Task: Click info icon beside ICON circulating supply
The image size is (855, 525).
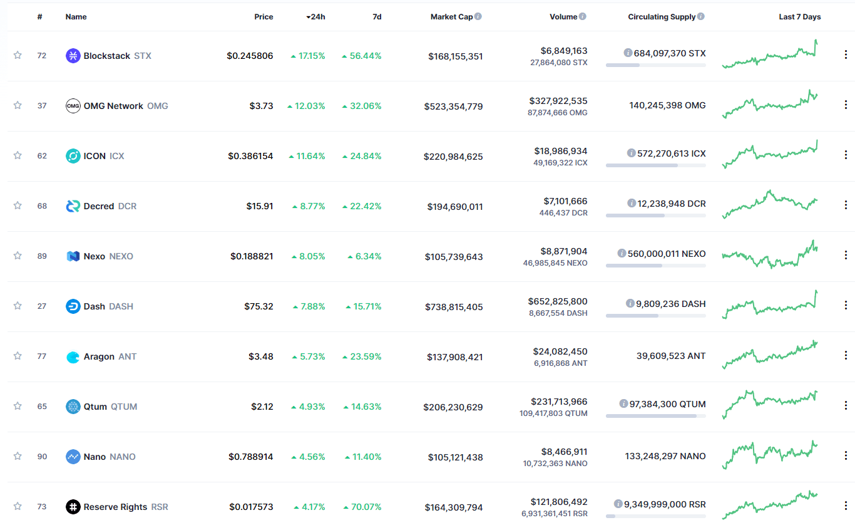Action: click(631, 153)
